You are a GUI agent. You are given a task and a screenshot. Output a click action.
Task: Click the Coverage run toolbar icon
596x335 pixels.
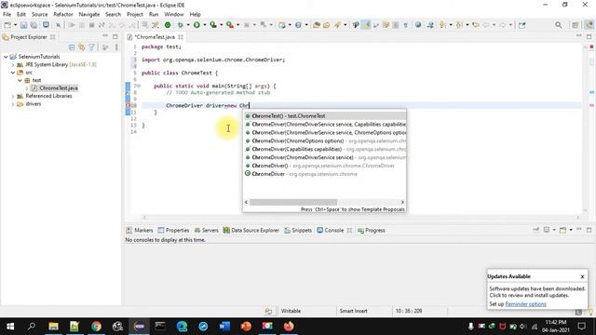point(213,25)
